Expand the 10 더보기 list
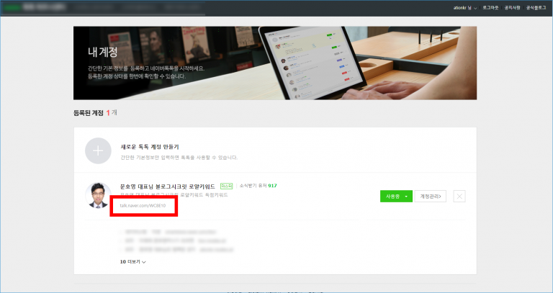The image size is (553, 293). click(x=132, y=262)
